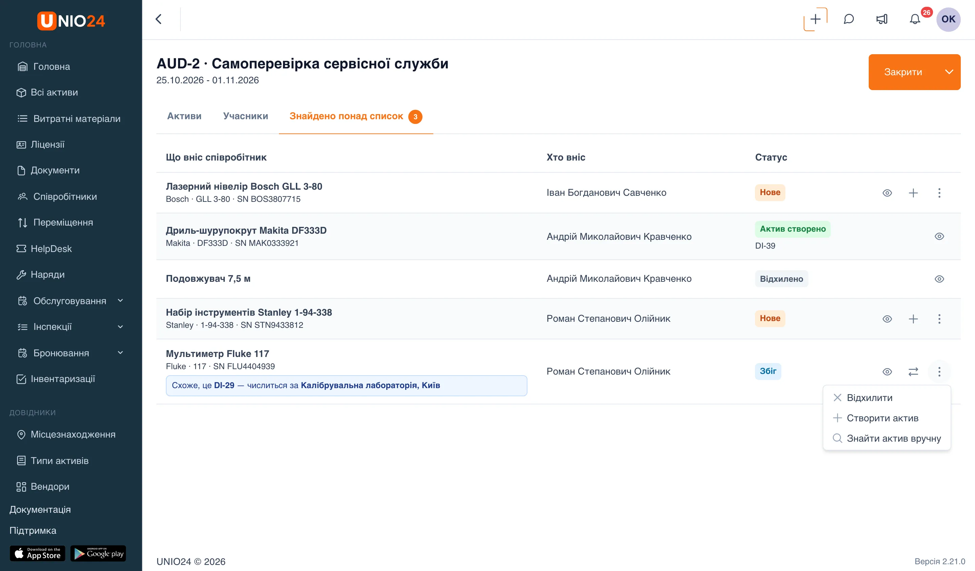
Task: Open the OK user avatar menu
Action: [948, 19]
